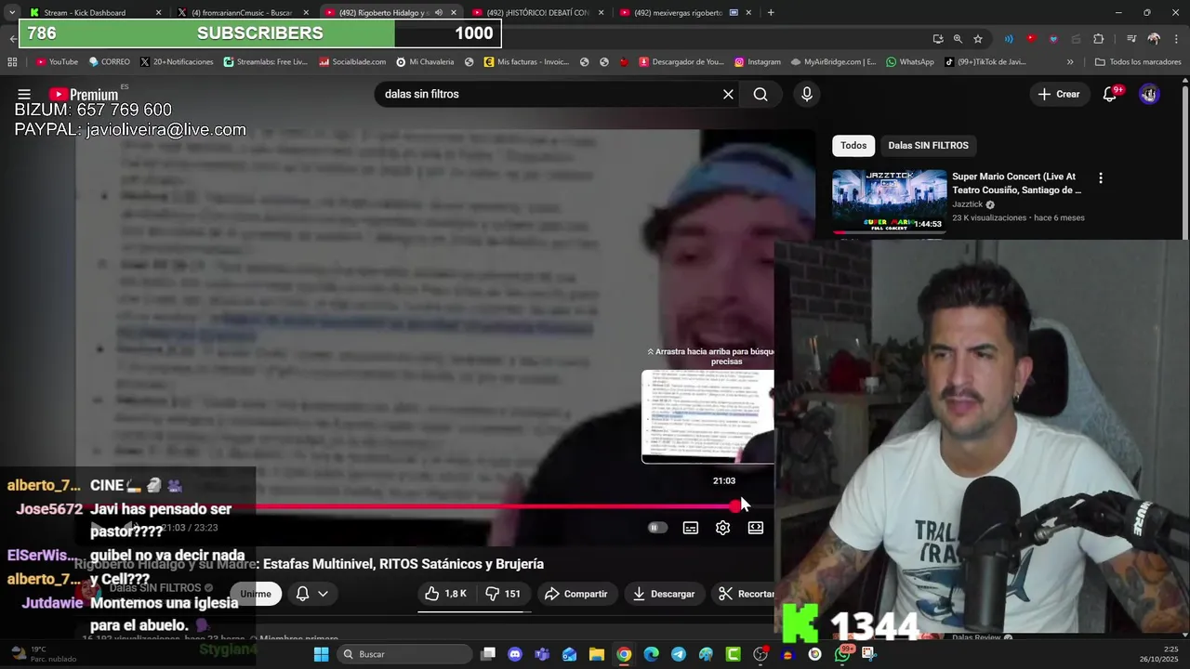
Task: Open a new browser tab
Action: 771,12
